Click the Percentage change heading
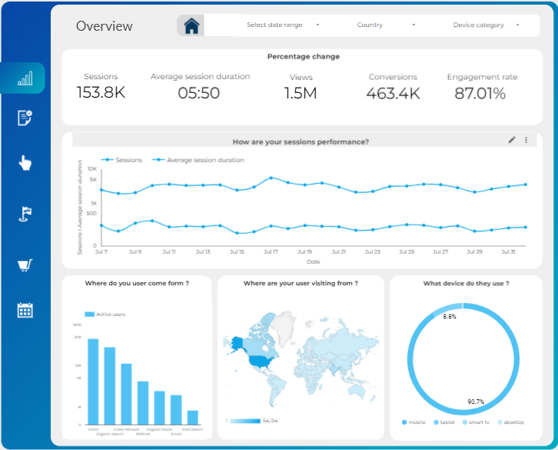The width and height of the screenshot is (558, 450). (304, 57)
